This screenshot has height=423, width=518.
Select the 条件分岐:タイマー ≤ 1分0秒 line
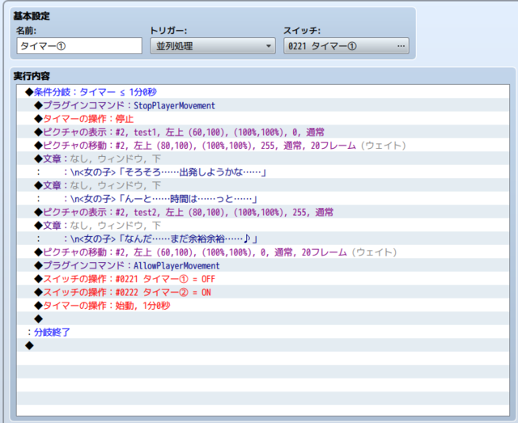(x=263, y=92)
